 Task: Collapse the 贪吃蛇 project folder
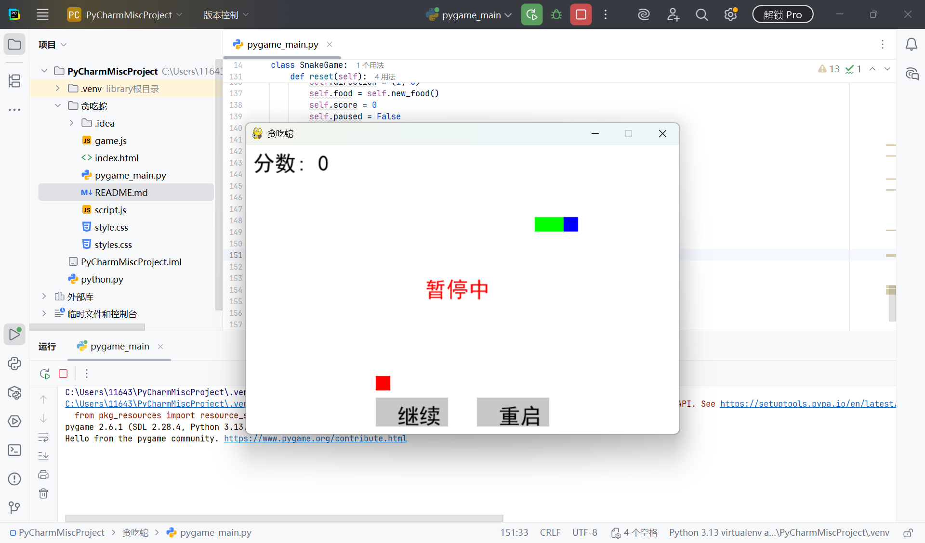(58, 105)
